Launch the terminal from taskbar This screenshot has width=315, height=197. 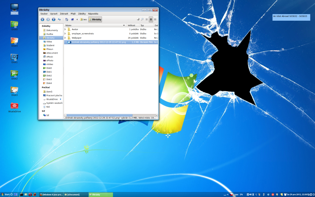tap(22, 195)
